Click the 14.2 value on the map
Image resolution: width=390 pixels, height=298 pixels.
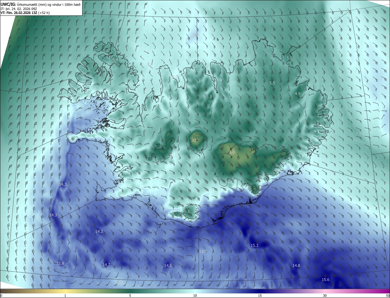click(x=99, y=232)
